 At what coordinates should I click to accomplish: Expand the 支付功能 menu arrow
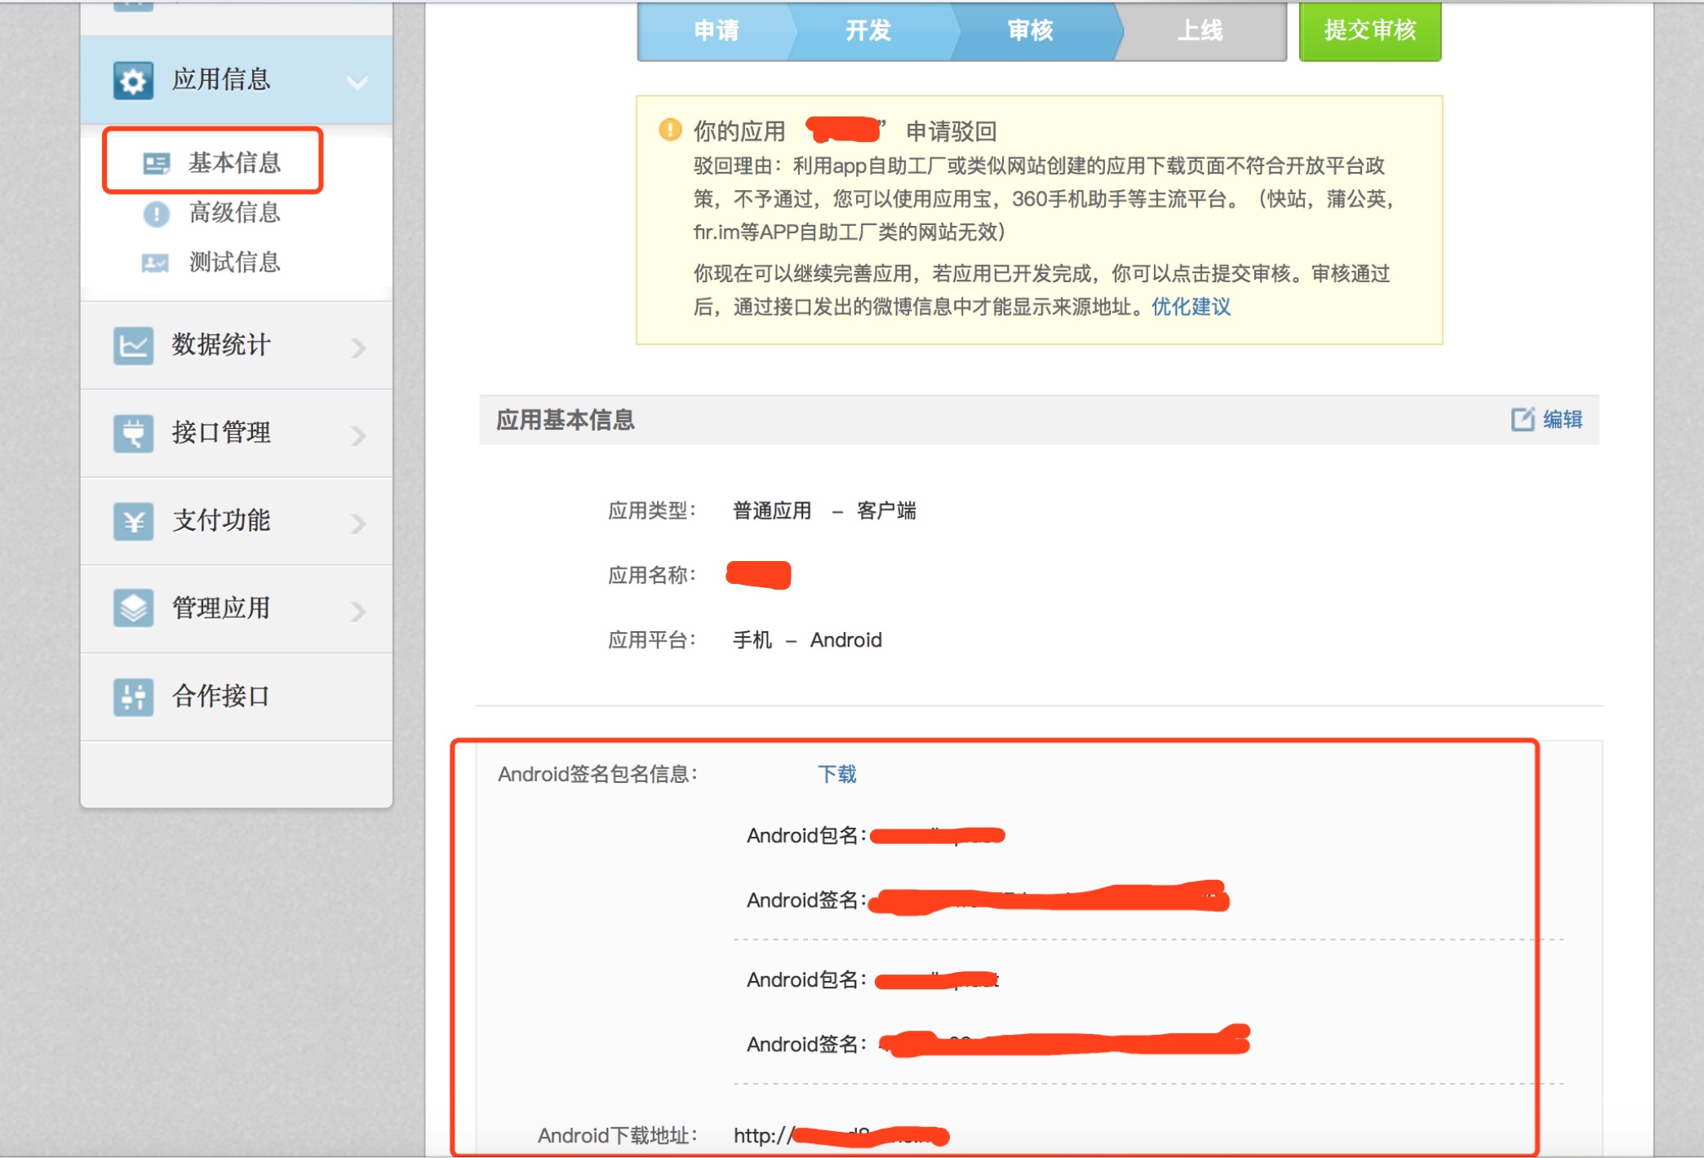click(x=358, y=523)
